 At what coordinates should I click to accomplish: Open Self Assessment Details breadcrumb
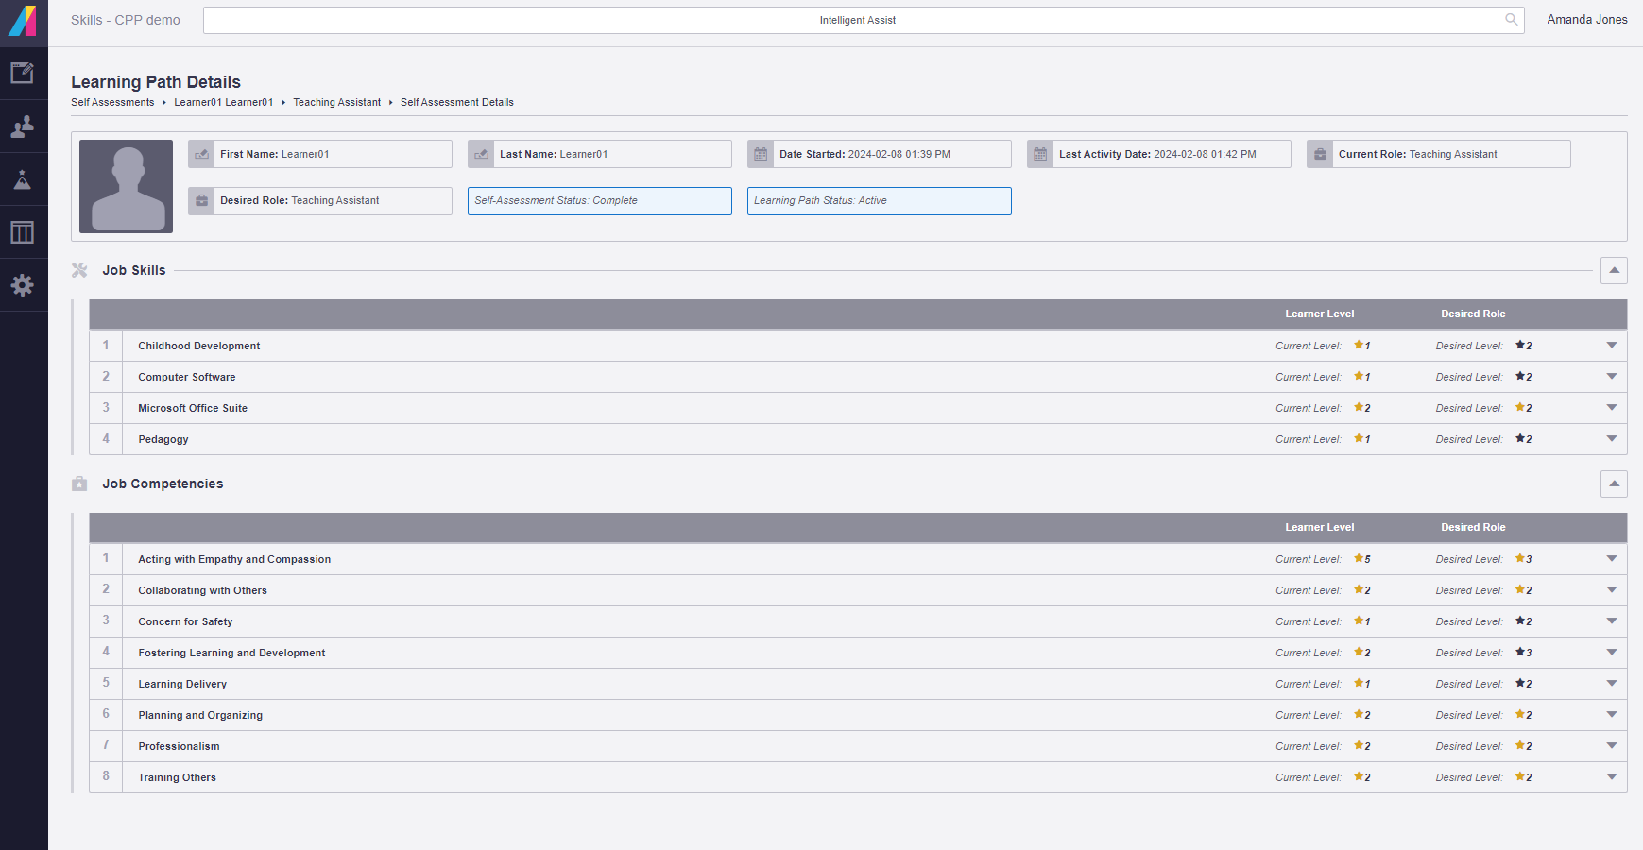[x=457, y=102]
